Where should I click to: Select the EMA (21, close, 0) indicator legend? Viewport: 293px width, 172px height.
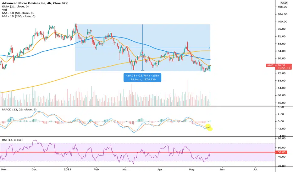click(15, 7)
